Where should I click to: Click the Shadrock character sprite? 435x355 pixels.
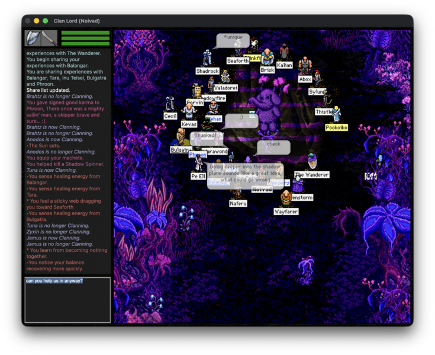(x=207, y=58)
